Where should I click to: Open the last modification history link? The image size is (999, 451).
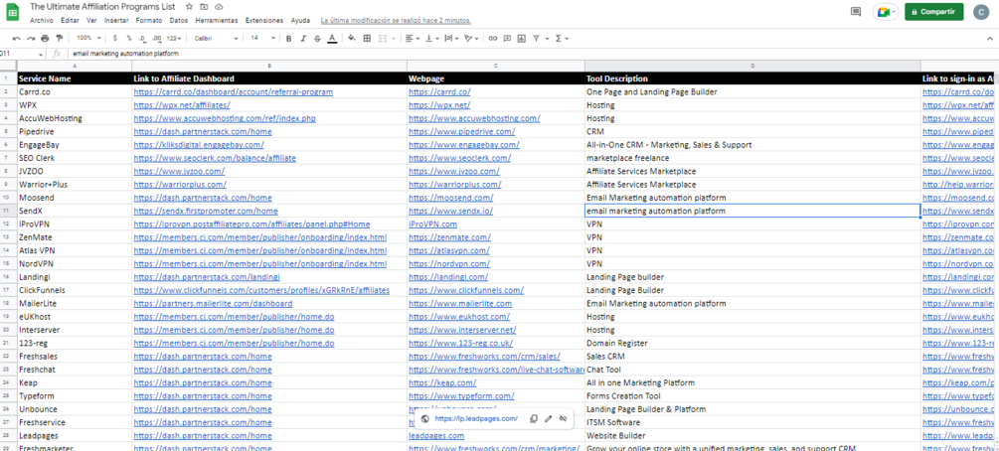coord(396,21)
